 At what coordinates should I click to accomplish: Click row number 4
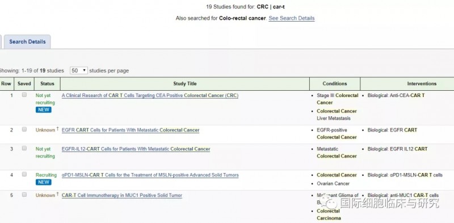(11, 175)
